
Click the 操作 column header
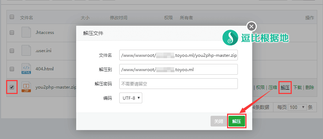pyautogui.click(x=310, y=18)
